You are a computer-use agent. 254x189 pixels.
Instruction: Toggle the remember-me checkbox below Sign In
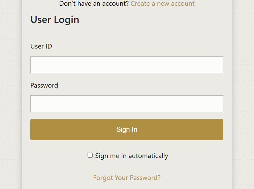point(90,155)
